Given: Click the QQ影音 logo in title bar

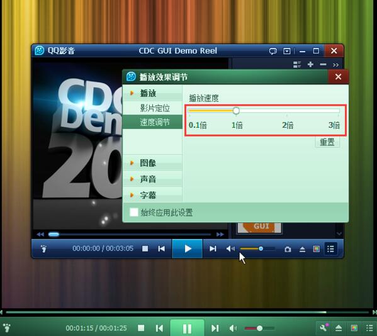Looking at the screenshot, I should 40,51.
